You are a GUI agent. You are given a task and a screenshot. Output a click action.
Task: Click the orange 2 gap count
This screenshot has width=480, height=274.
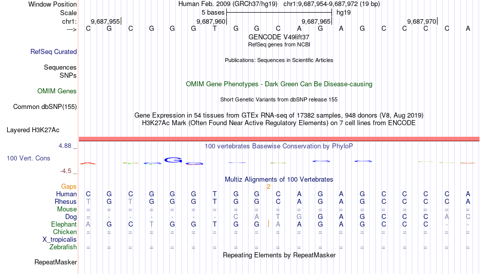[x=268, y=187]
